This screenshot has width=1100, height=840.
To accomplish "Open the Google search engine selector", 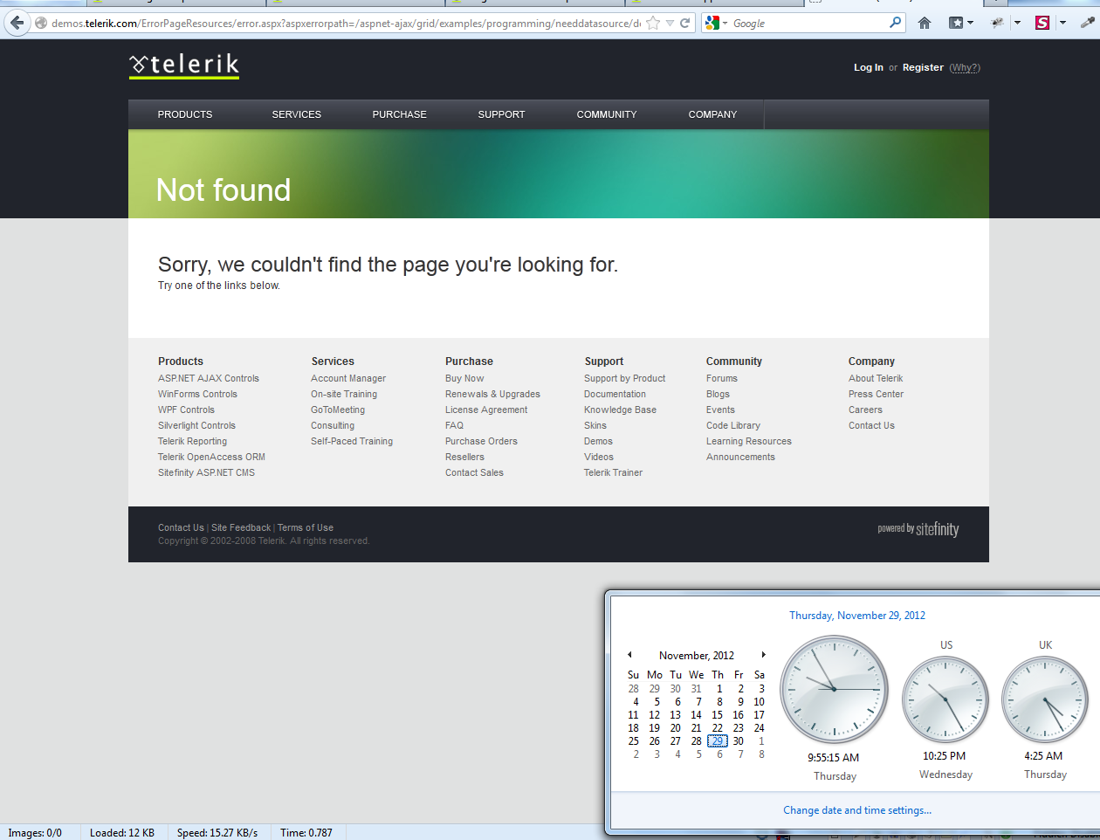I will pos(716,24).
